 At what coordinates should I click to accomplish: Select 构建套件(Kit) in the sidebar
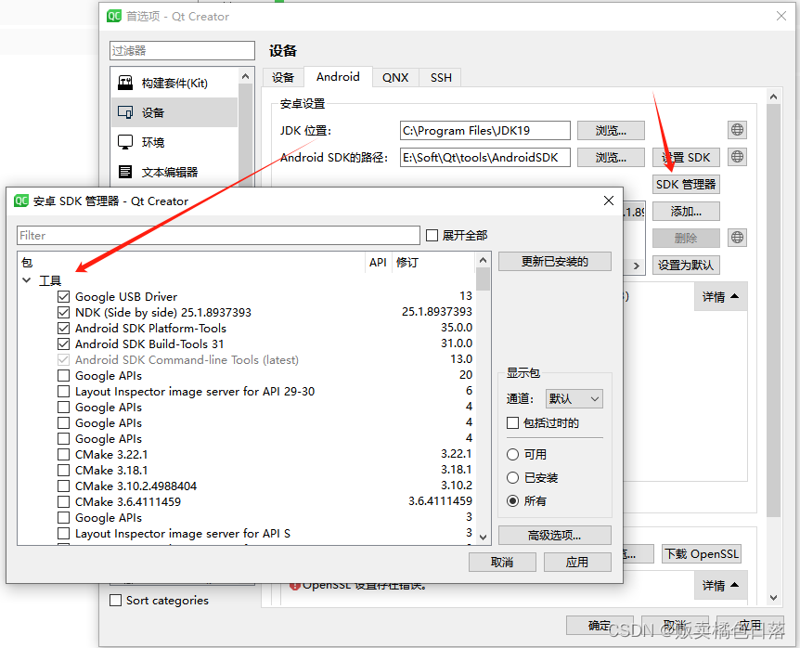pyautogui.click(x=176, y=83)
